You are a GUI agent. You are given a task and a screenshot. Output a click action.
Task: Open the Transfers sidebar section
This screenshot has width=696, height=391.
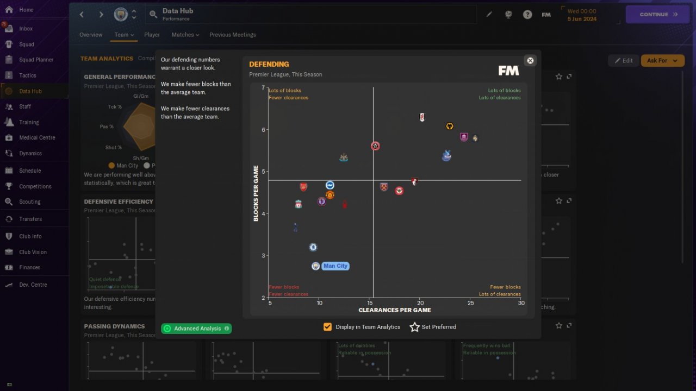[30, 219]
